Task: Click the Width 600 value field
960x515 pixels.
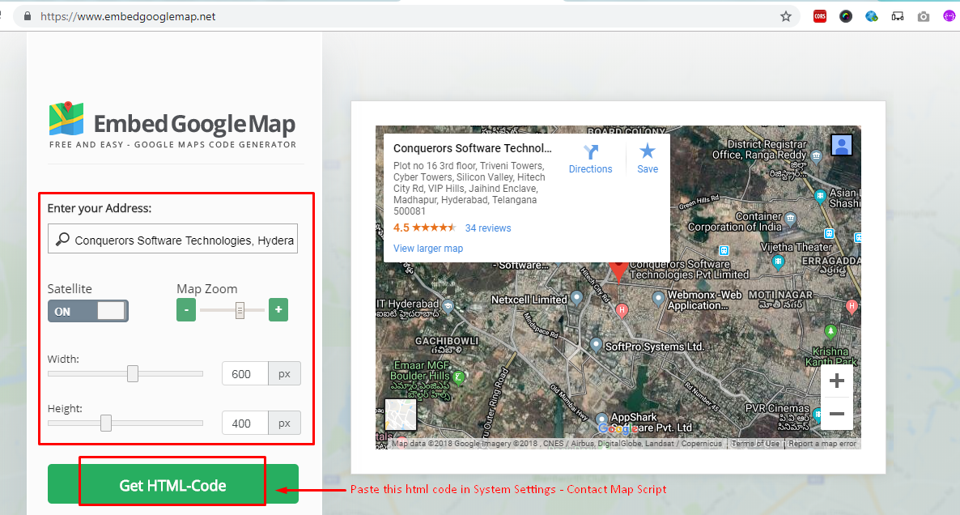Action: point(244,374)
